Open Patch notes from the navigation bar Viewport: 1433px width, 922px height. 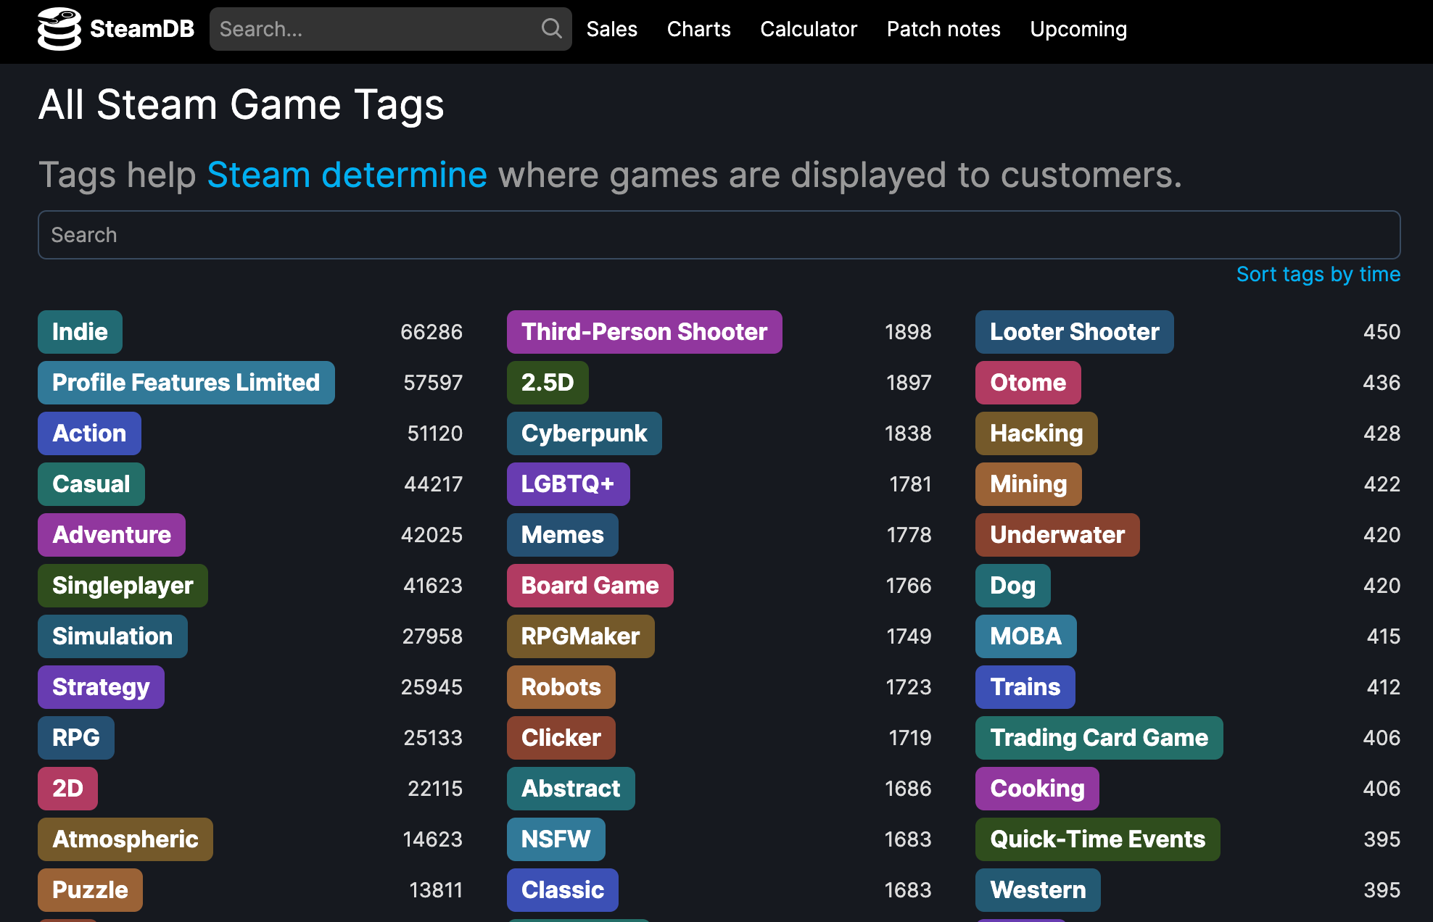point(943,29)
